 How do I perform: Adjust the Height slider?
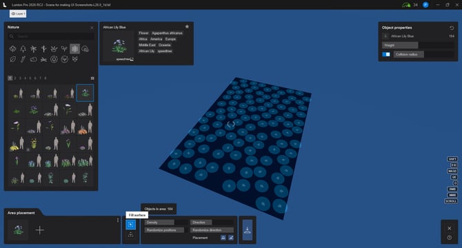418,45
